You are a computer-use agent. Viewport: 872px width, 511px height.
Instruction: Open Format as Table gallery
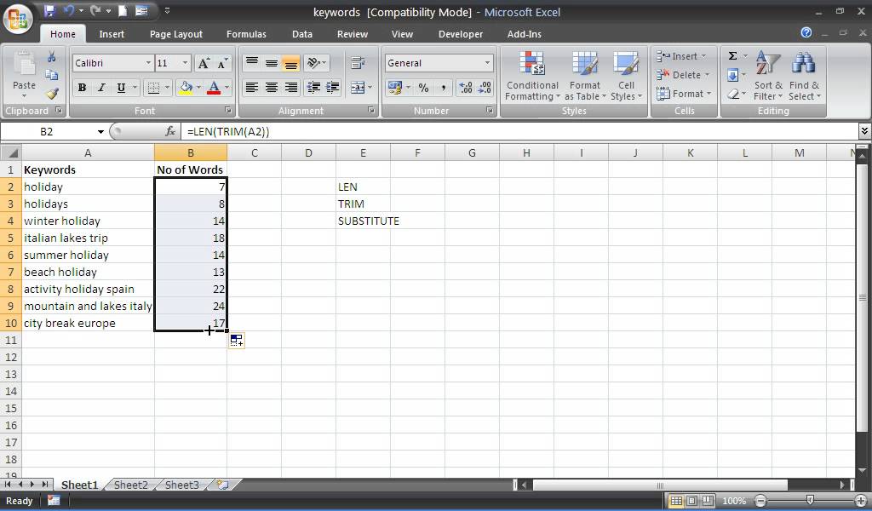(x=585, y=76)
